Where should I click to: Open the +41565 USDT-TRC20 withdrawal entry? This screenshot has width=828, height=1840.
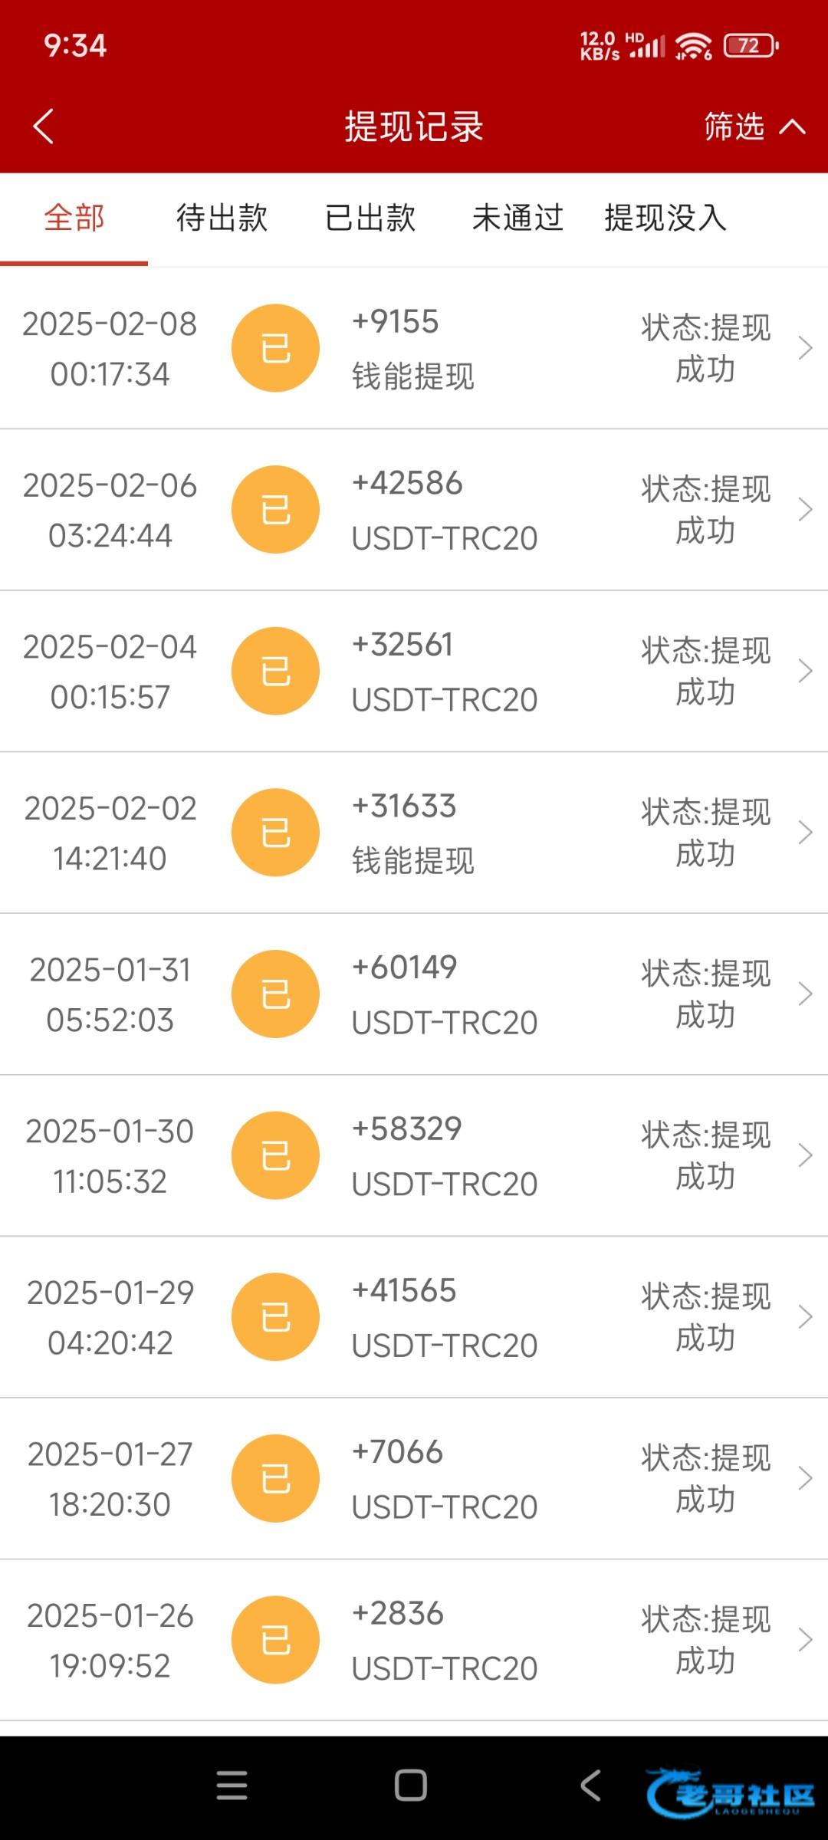(444, 1317)
